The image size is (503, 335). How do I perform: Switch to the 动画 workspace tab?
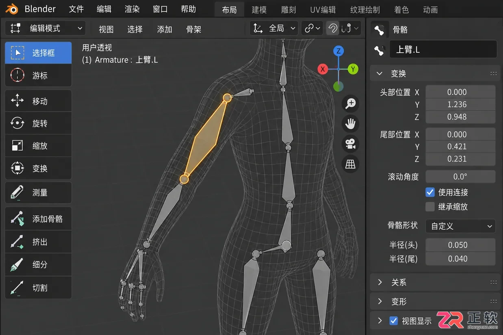pos(430,10)
